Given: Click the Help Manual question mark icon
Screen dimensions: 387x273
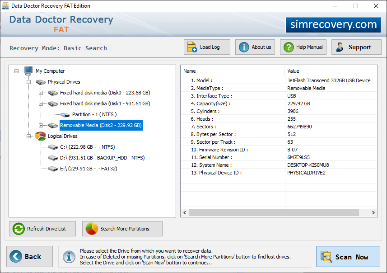Looking at the screenshot, I should tap(289, 47).
